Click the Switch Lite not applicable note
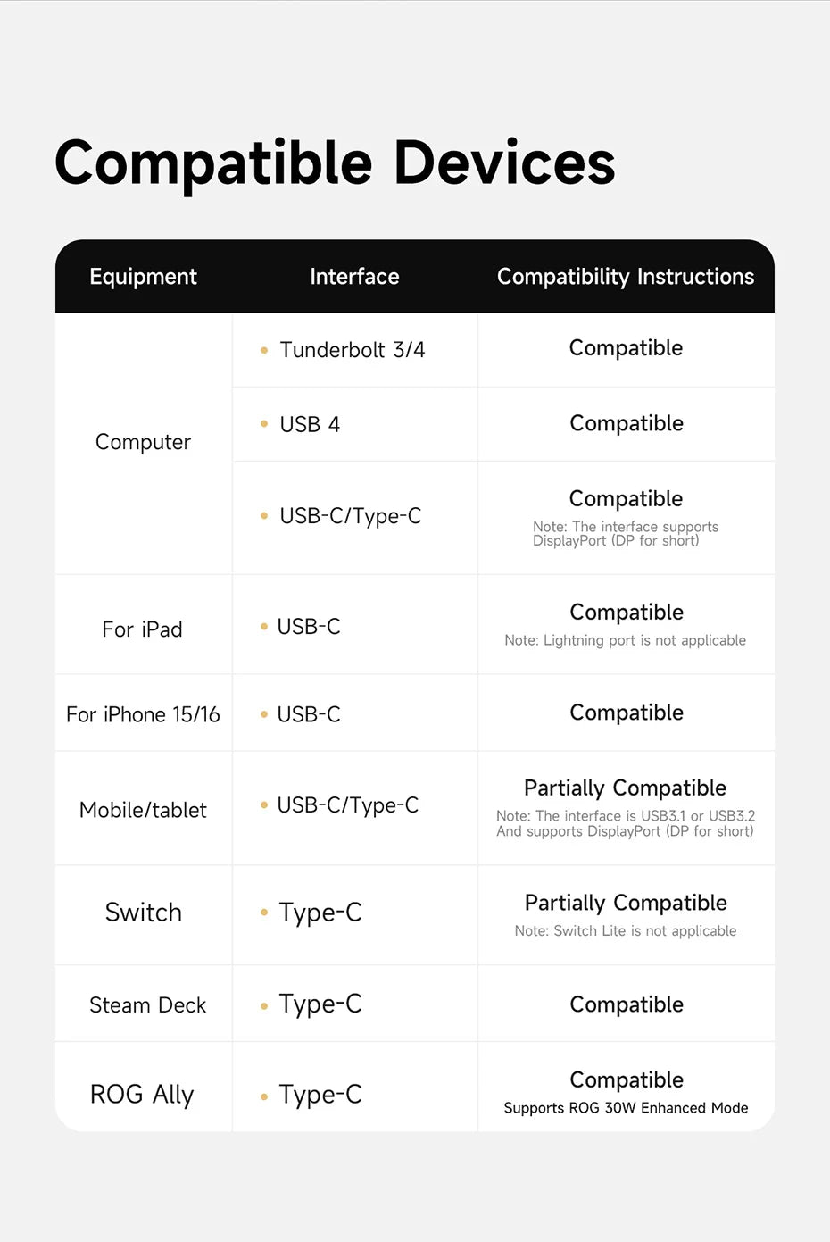This screenshot has height=1242, width=830. coord(625,930)
